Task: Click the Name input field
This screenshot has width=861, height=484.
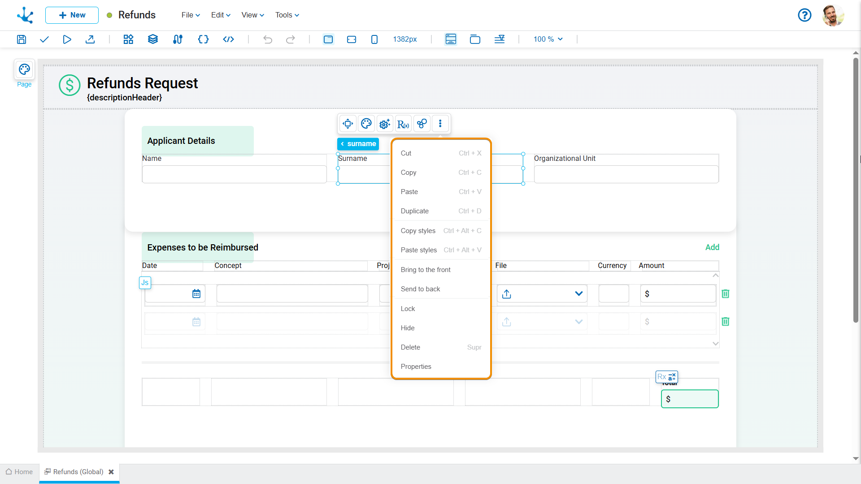Action: pos(234,174)
